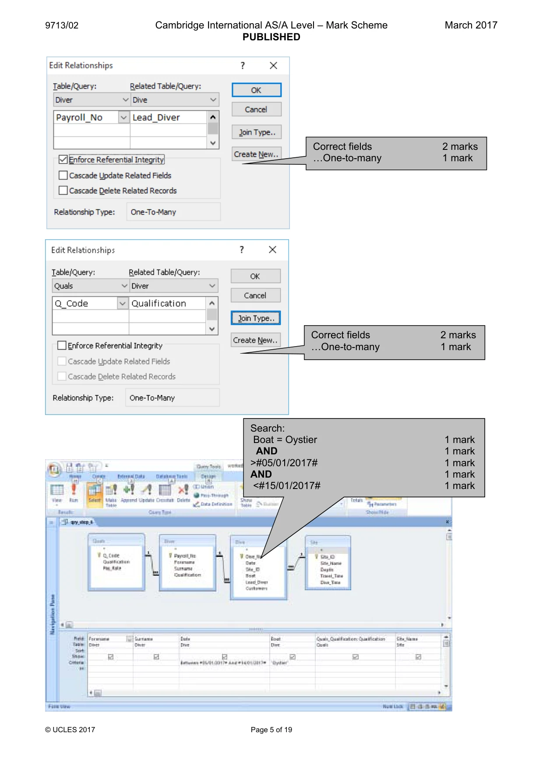Click the Pass-Through query icon
Screen dimensions: 543x769
(197, 495)
